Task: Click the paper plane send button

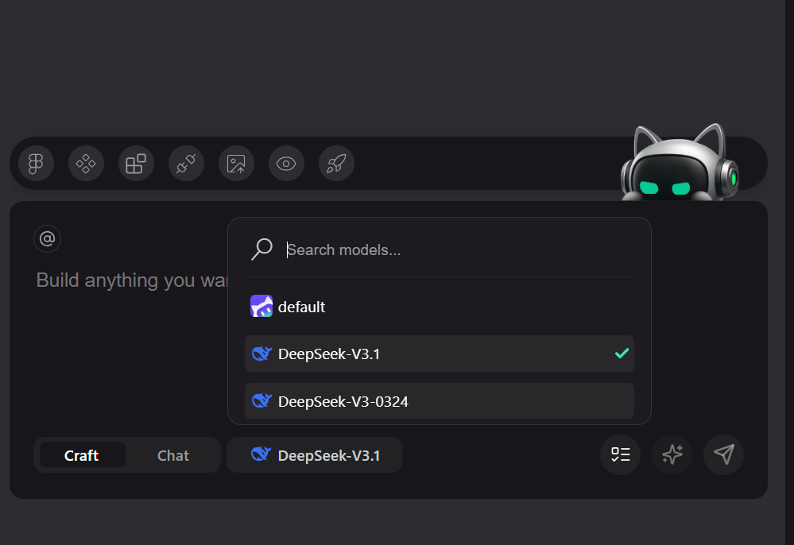Action: coord(723,454)
